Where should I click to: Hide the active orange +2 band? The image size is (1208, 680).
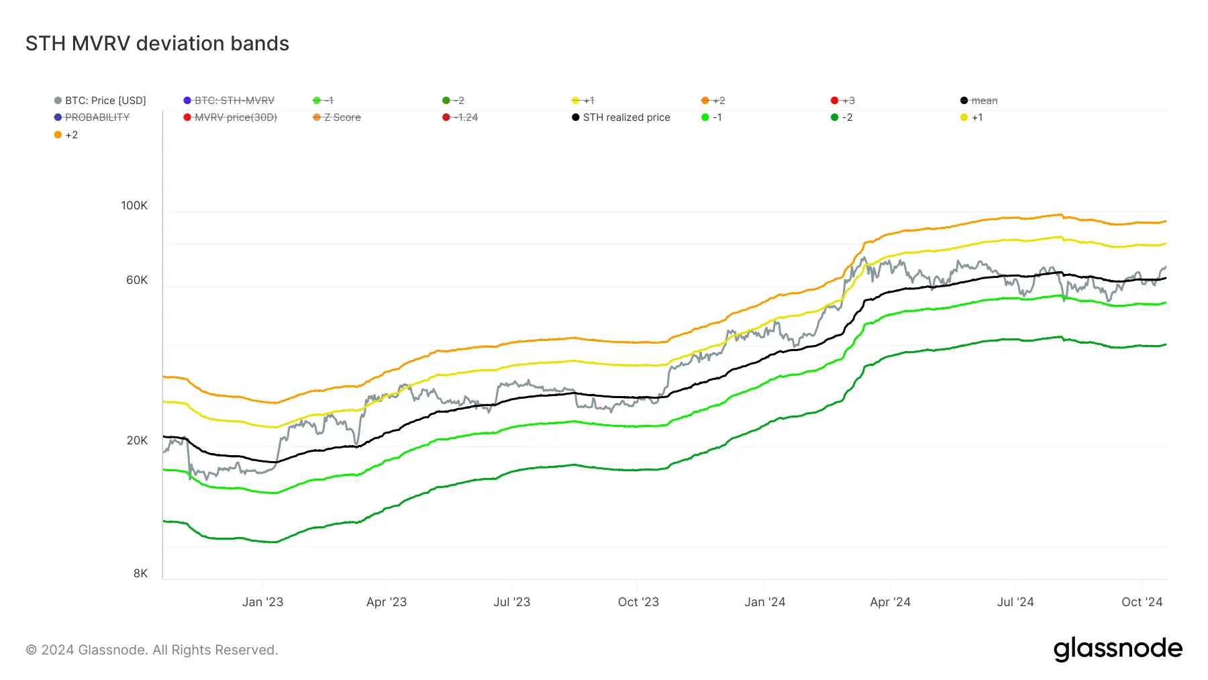click(x=66, y=135)
